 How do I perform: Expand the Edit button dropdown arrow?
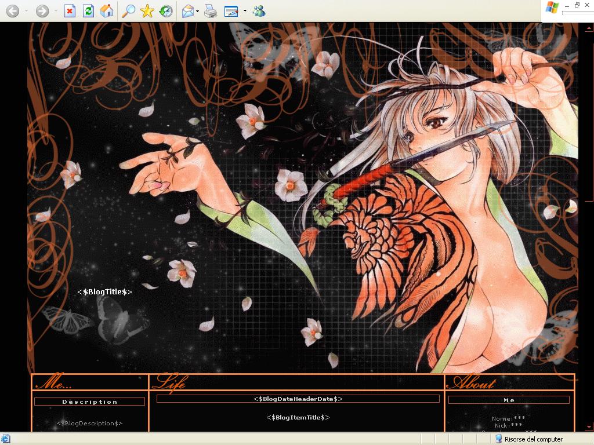pyautogui.click(x=245, y=11)
